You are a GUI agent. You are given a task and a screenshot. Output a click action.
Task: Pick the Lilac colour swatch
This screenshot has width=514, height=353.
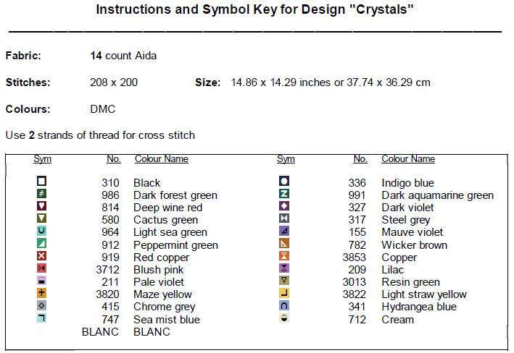(x=284, y=268)
